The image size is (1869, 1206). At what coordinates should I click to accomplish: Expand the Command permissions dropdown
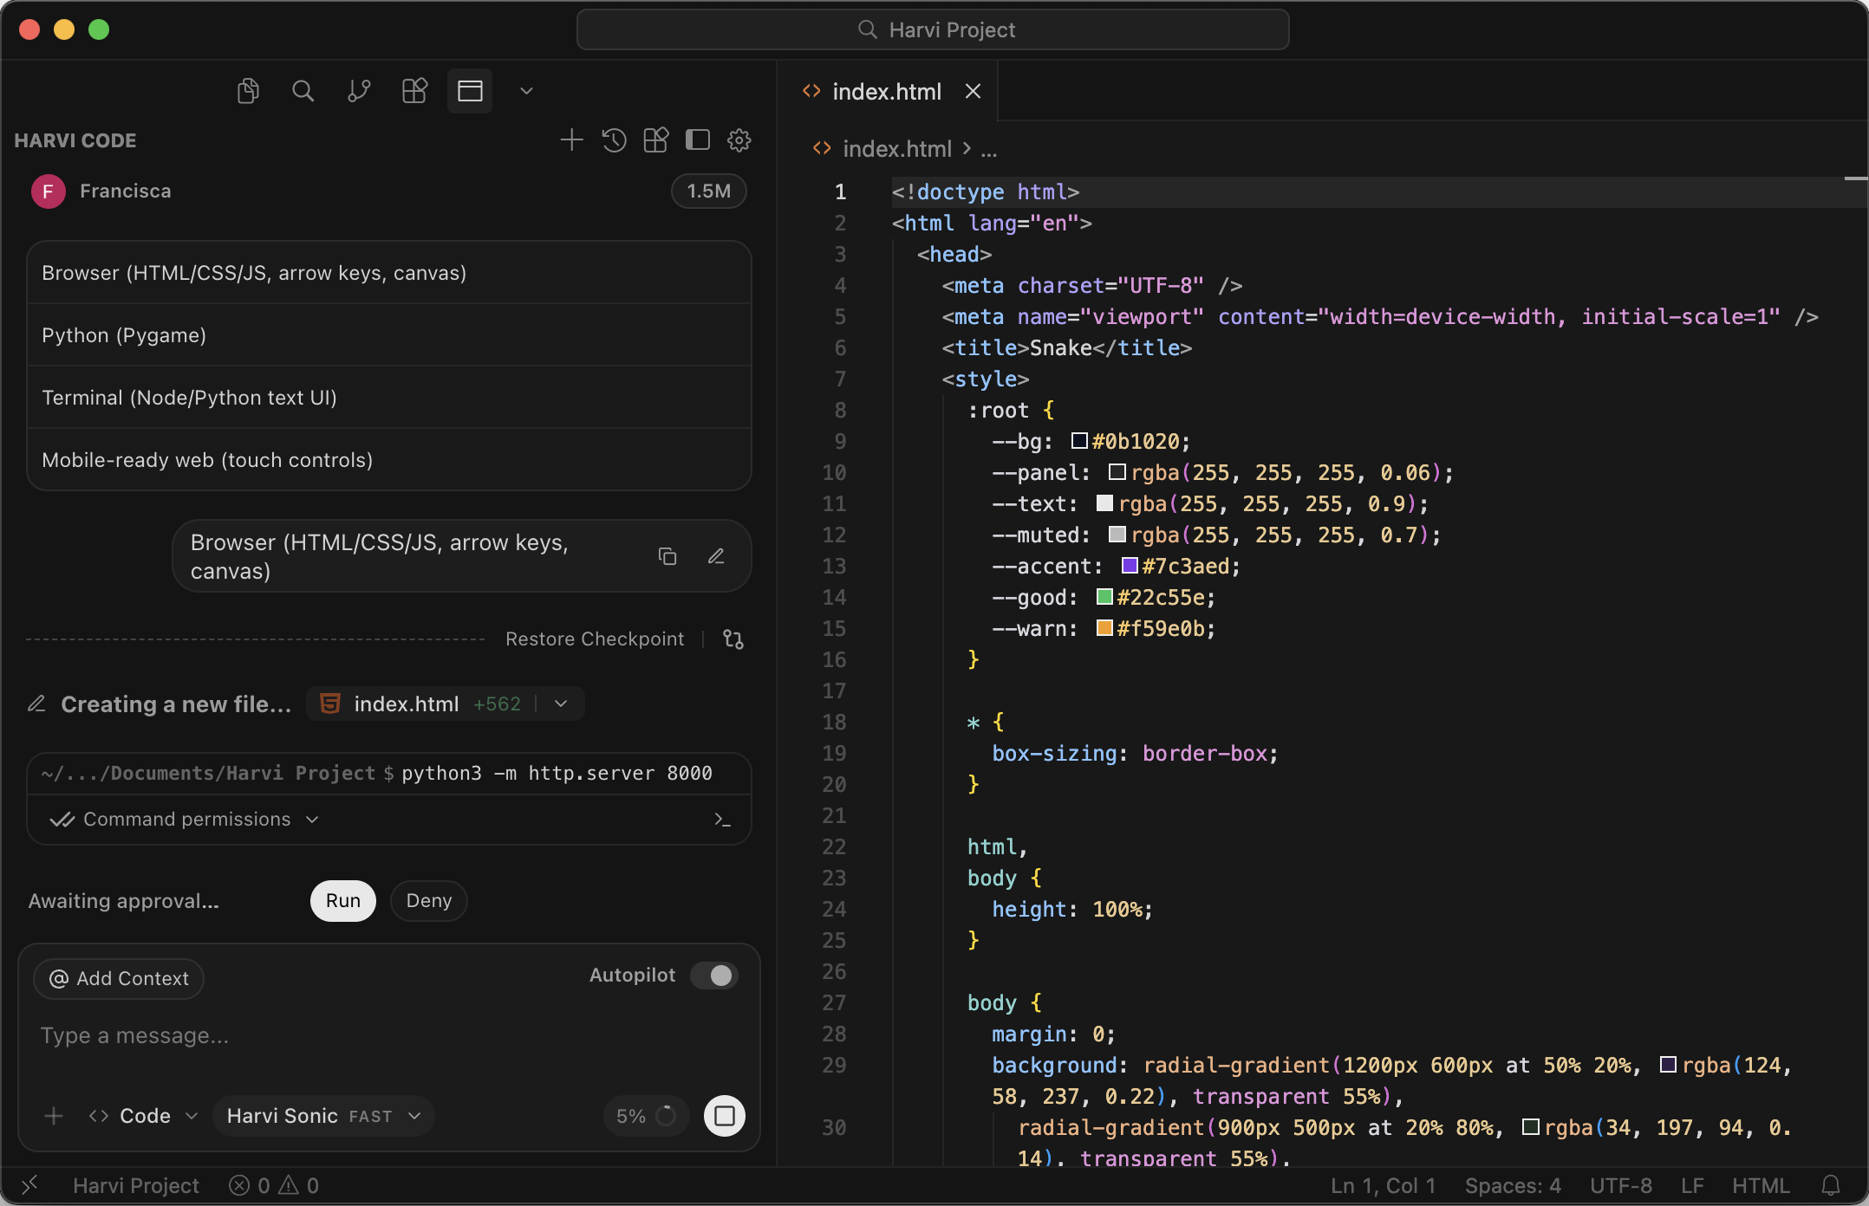pyautogui.click(x=186, y=820)
